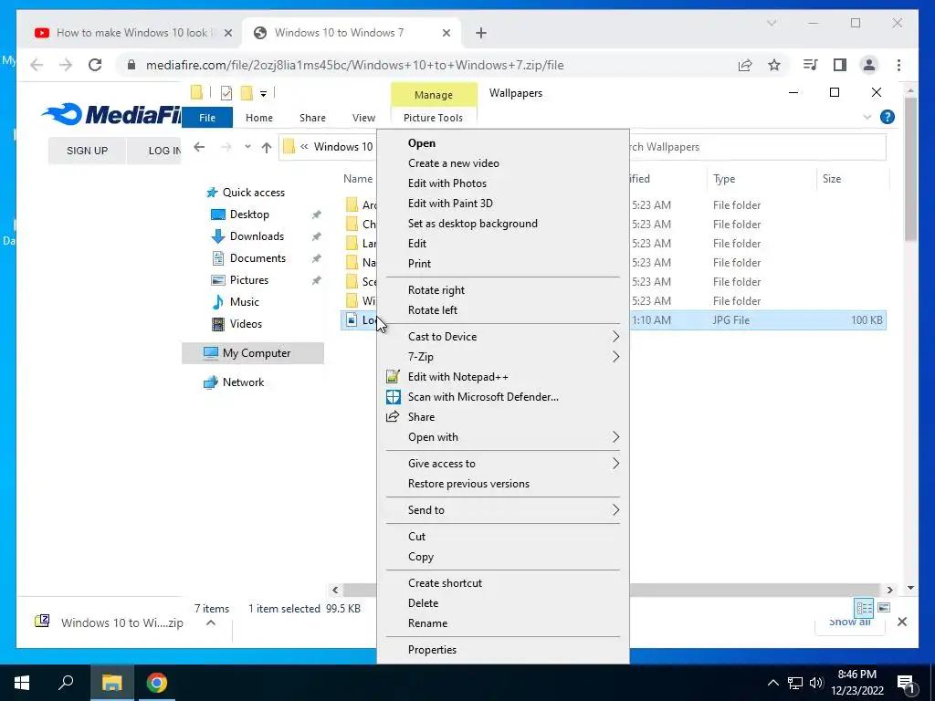Click the MediaFire SIGN UP button
935x701 pixels.
click(x=87, y=151)
